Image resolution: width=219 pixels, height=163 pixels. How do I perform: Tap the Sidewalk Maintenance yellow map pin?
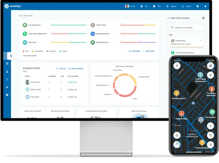click(x=177, y=93)
